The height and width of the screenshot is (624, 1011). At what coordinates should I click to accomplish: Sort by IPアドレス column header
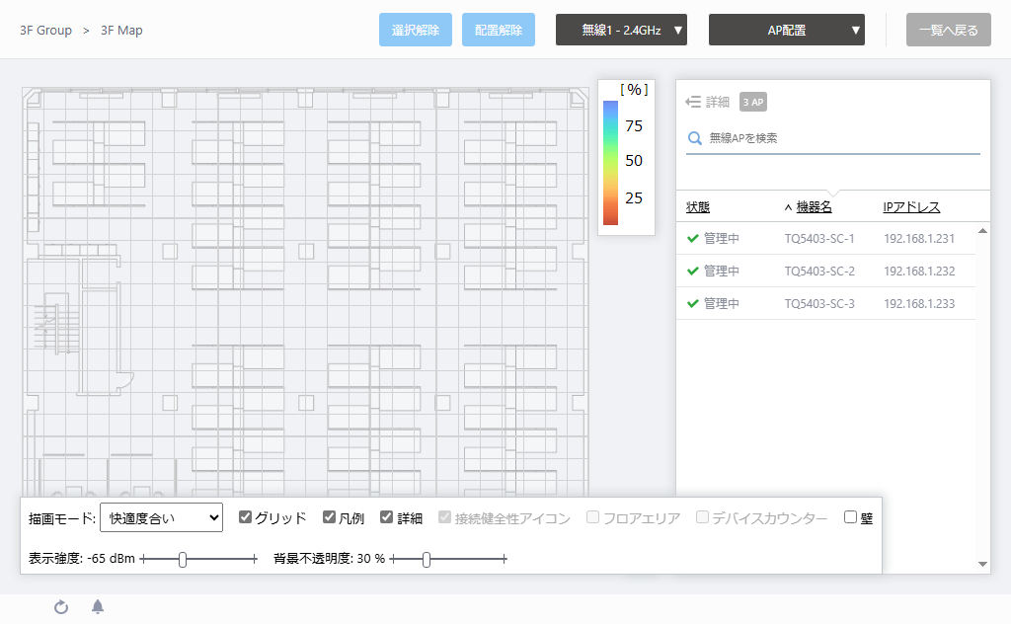pyautogui.click(x=911, y=207)
